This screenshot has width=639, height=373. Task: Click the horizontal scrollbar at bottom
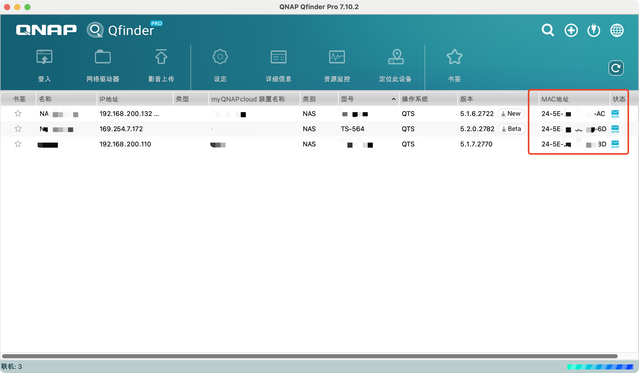tap(310, 356)
